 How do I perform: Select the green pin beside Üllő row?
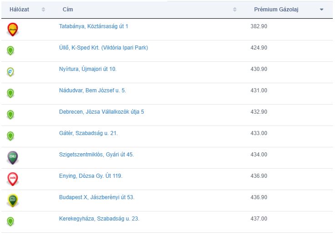click(x=10, y=50)
